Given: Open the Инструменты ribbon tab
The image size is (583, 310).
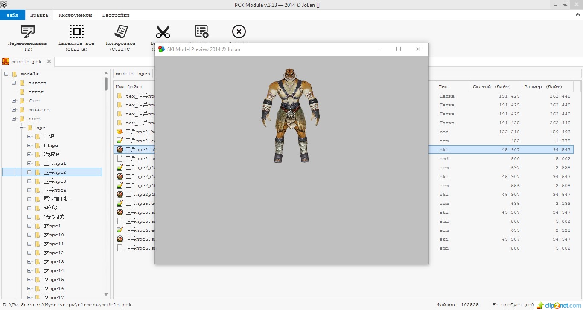Looking at the screenshot, I should click(x=75, y=15).
